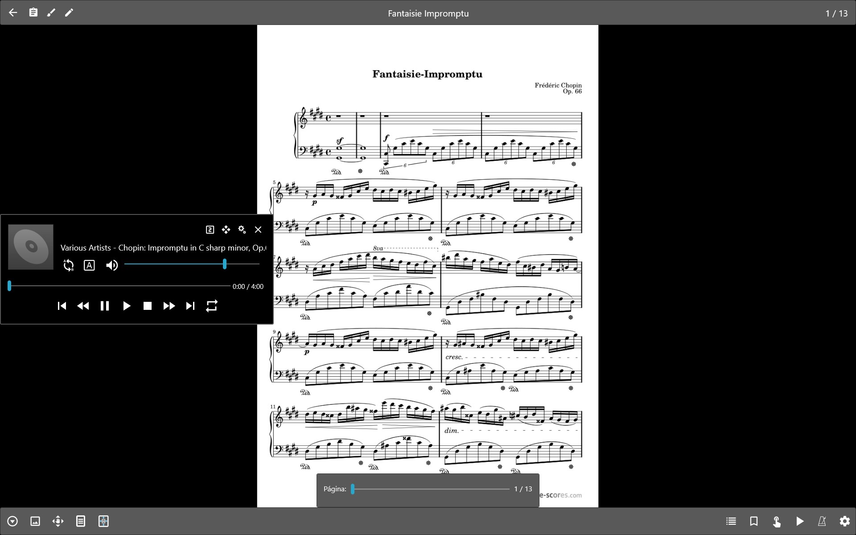Screen dimensions: 856x535
Task: Toggle the A-B loop button
Action: click(x=68, y=265)
